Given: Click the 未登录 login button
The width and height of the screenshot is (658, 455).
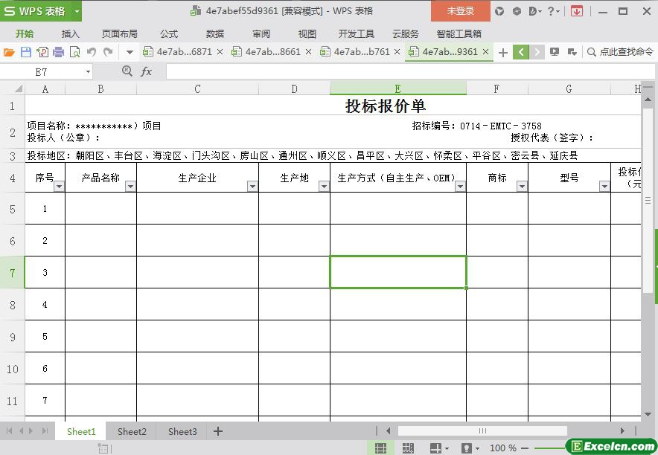Looking at the screenshot, I should [460, 11].
